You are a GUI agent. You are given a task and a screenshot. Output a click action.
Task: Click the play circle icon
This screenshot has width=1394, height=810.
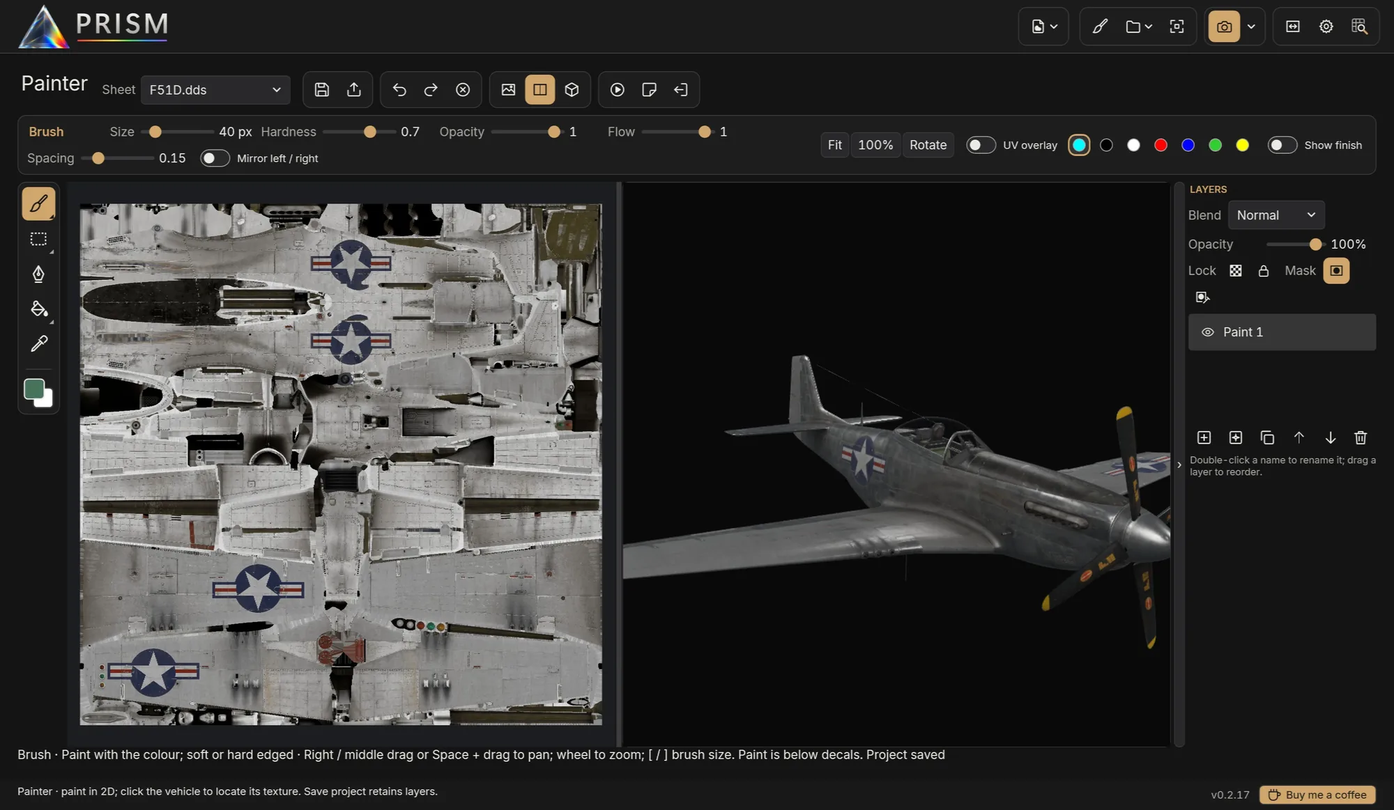coord(617,89)
